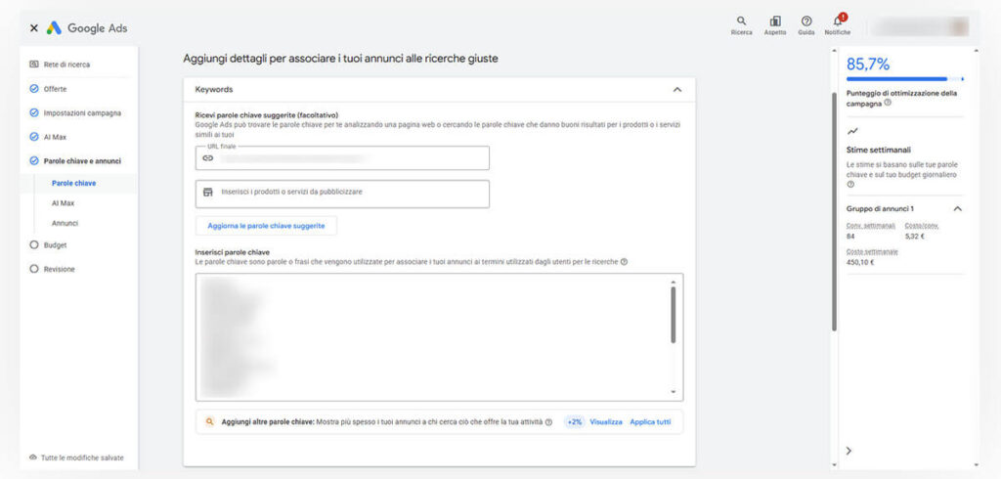Click the trend line icon above Stime settimanali
Image resolution: width=1001 pixels, height=479 pixels.
852,132
